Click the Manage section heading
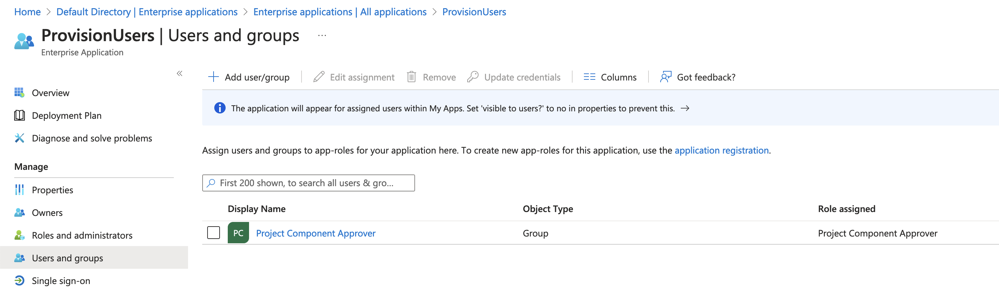Screen dimensions: 999x295 [x=31, y=167]
